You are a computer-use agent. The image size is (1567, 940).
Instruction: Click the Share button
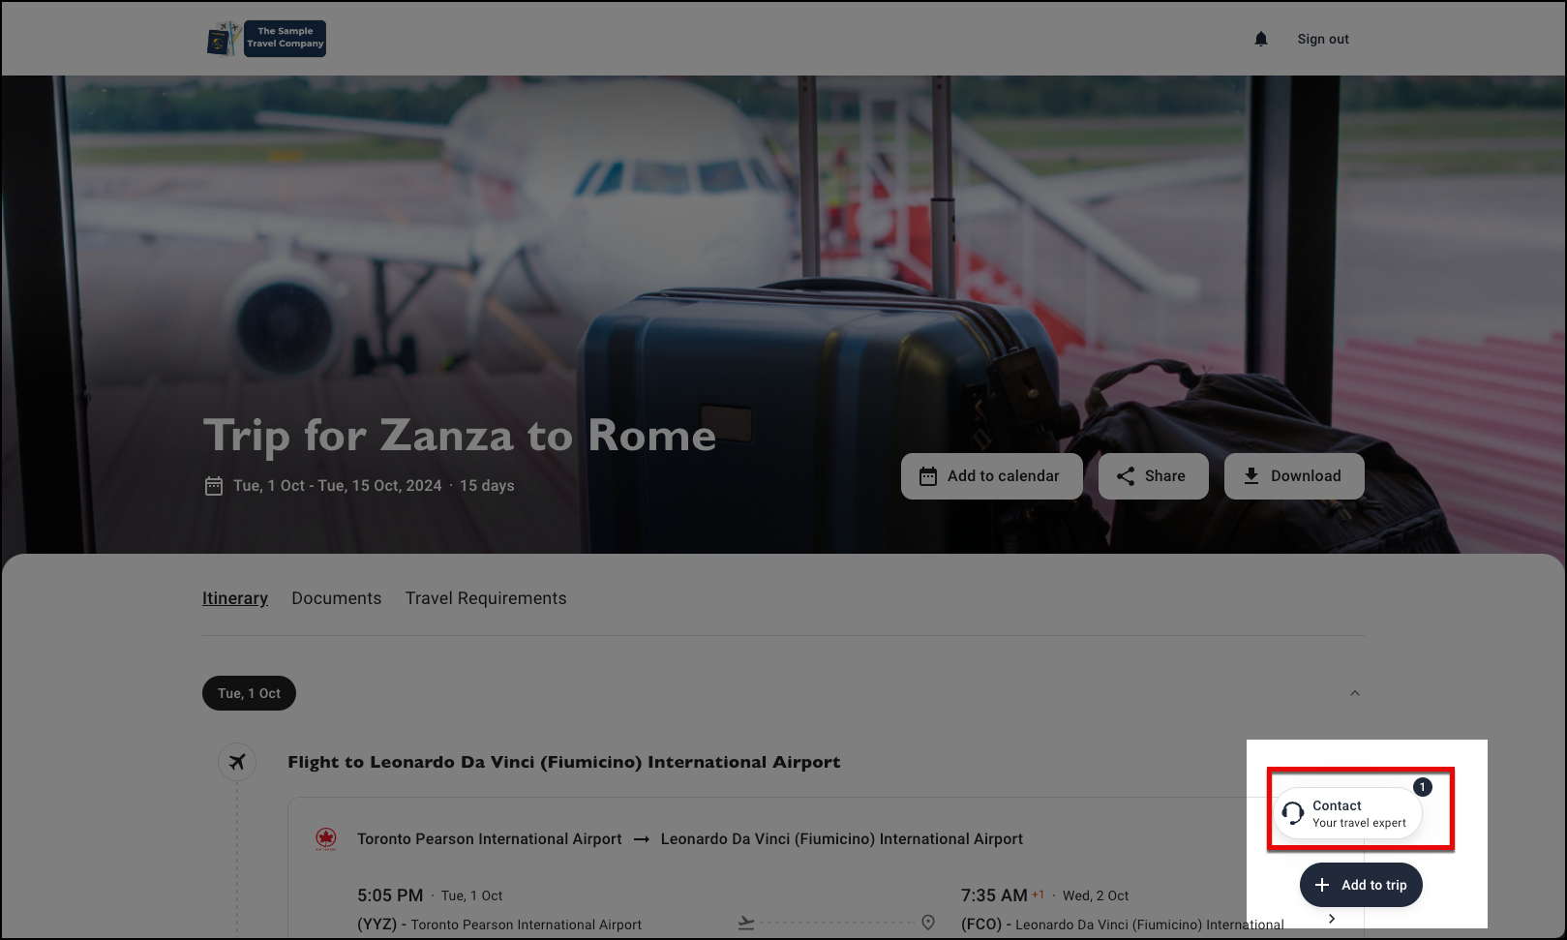1154,476
